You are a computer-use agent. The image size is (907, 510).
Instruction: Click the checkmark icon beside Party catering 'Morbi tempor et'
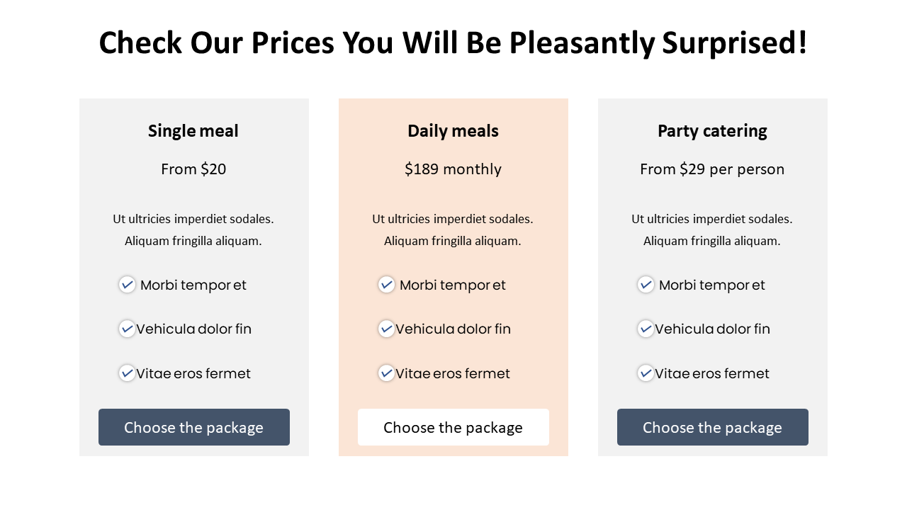[x=646, y=285]
